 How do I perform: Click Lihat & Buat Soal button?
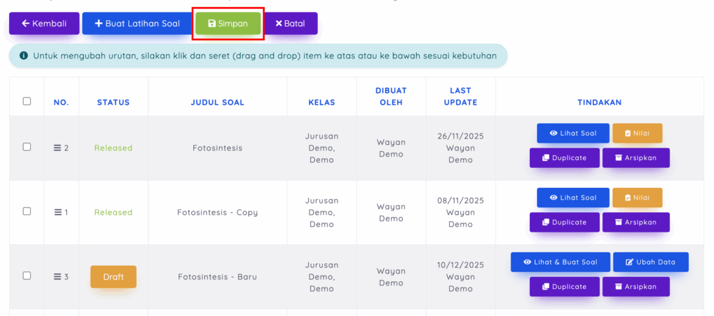tap(561, 262)
